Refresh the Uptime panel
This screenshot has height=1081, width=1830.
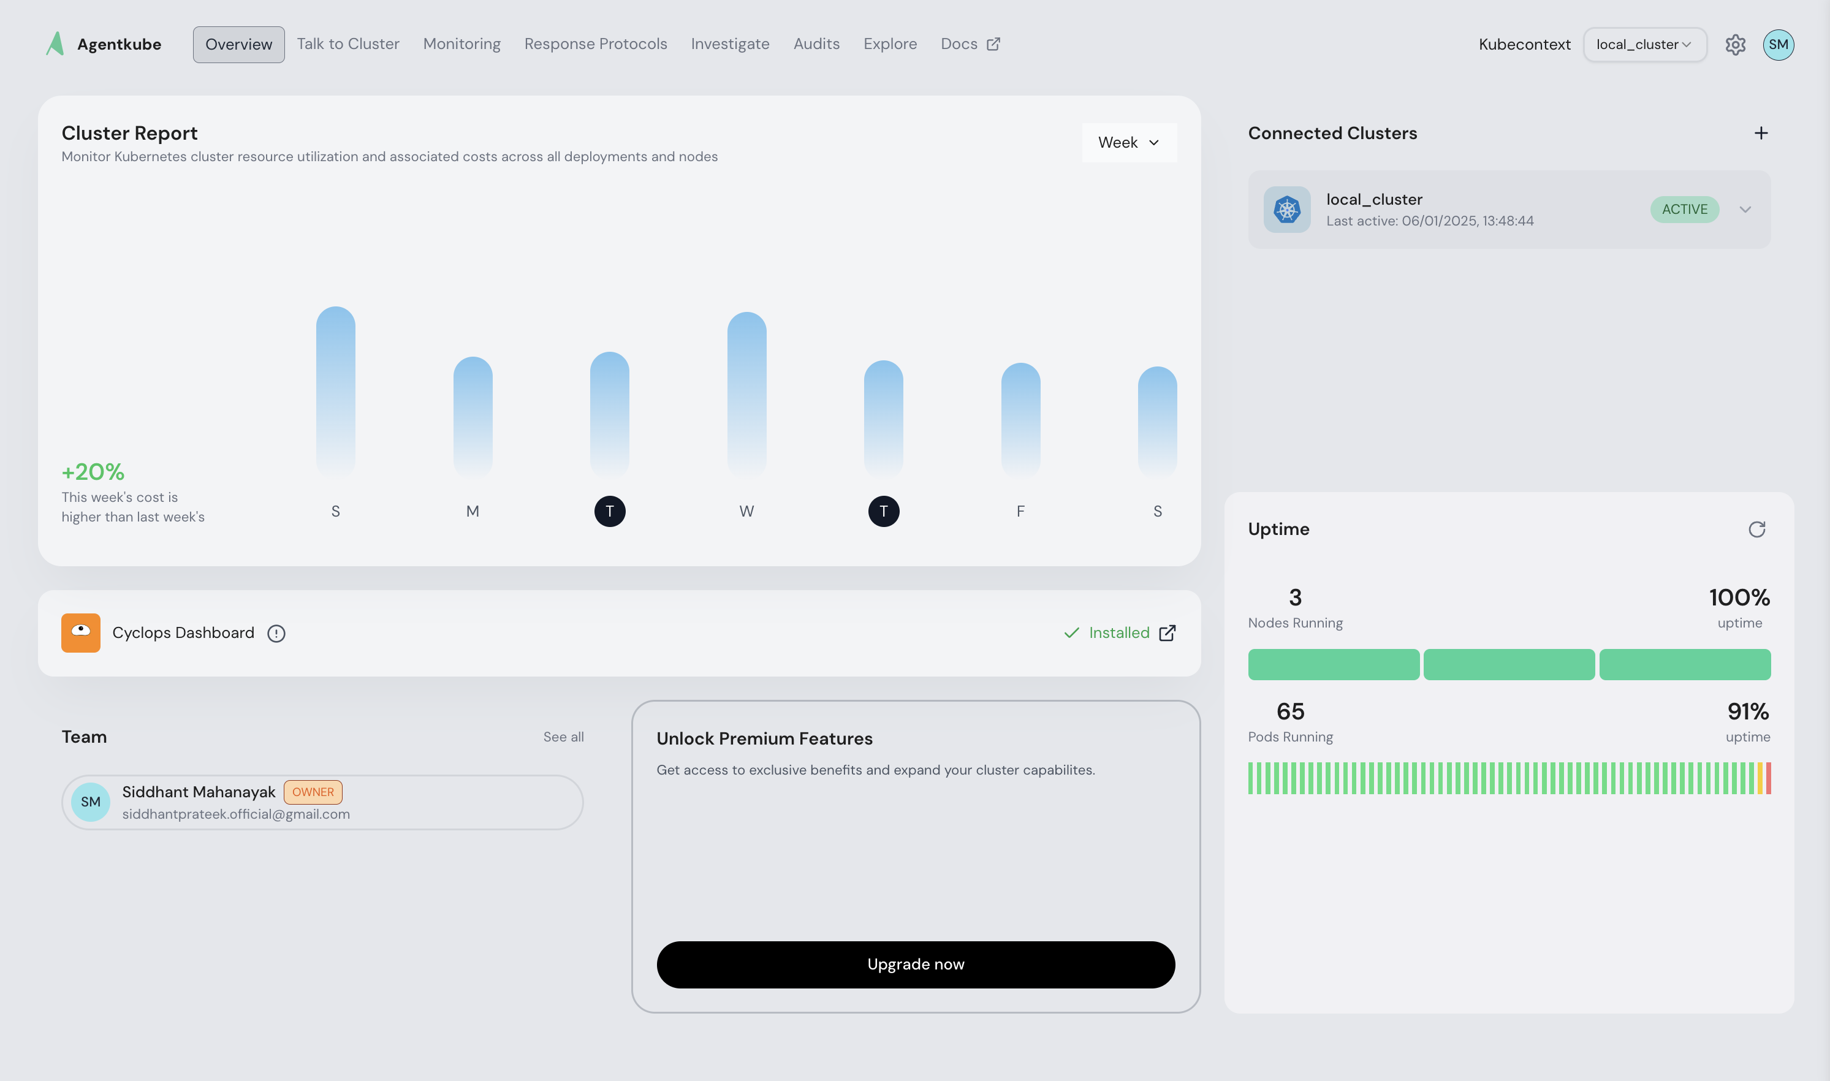[x=1756, y=529]
